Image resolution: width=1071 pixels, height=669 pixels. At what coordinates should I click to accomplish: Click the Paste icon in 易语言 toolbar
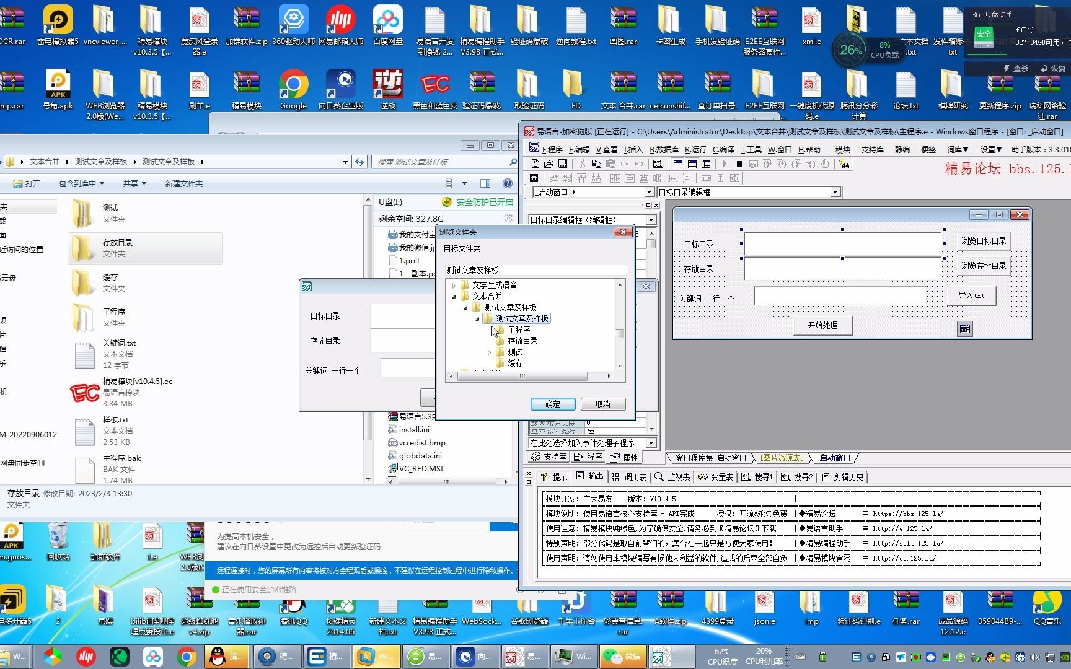pyautogui.click(x=610, y=164)
